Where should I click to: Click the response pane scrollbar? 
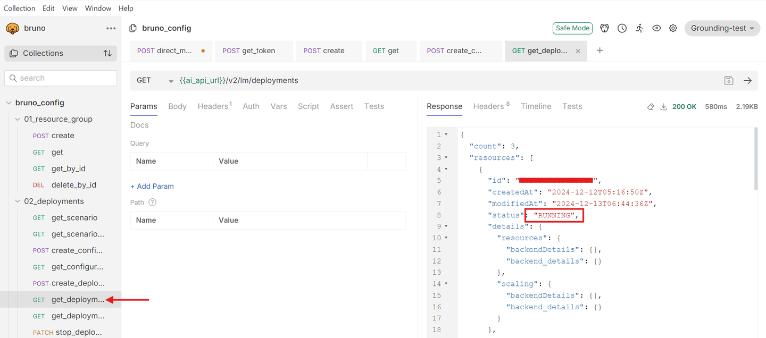click(756, 159)
